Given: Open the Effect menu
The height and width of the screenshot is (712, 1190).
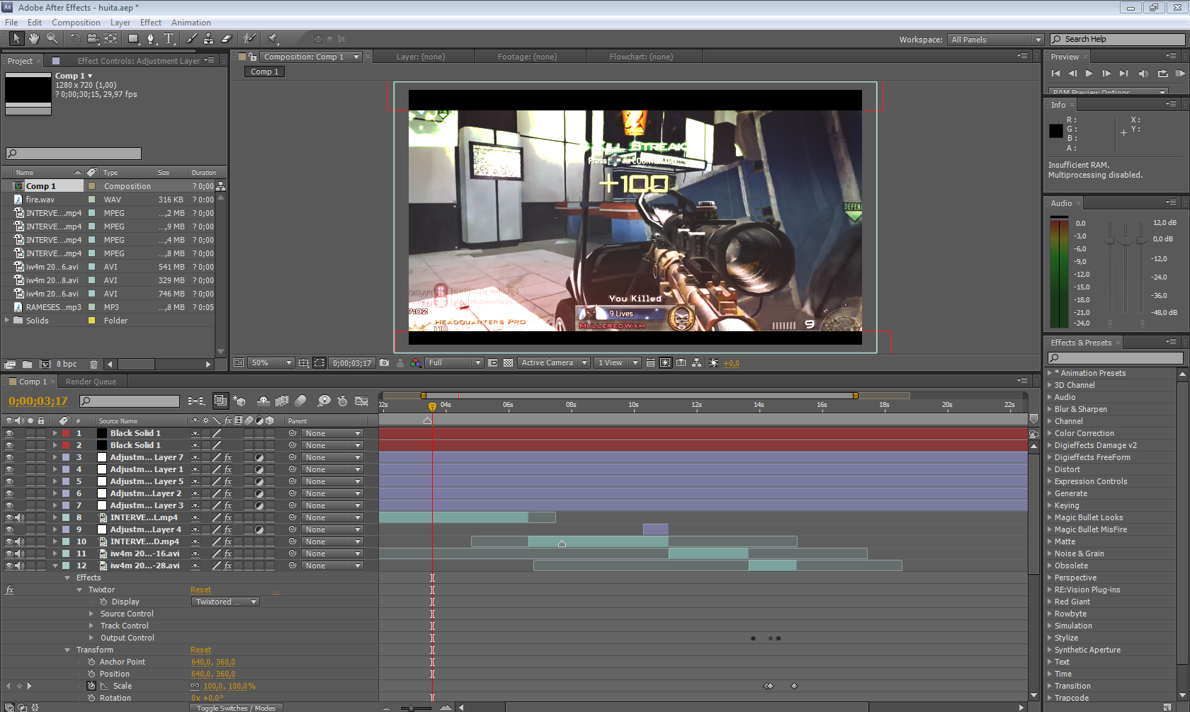Looking at the screenshot, I should 150,23.
